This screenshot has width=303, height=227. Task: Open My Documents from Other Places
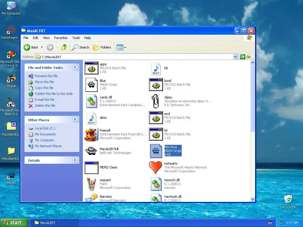pyautogui.click(x=45, y=134)
